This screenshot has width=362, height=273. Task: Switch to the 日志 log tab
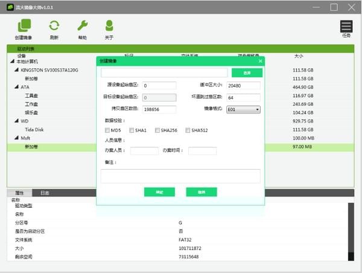(x=45, y=193)
